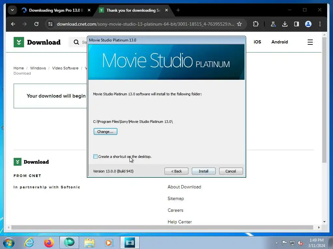Open the Sitemap footer link

tap(176, 198)
